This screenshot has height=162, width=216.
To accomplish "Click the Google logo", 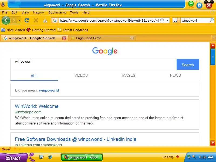I will click(105, 51).
